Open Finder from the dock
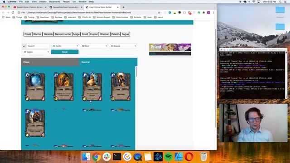Viewport: 290px width, 163px height. point(86,157)
